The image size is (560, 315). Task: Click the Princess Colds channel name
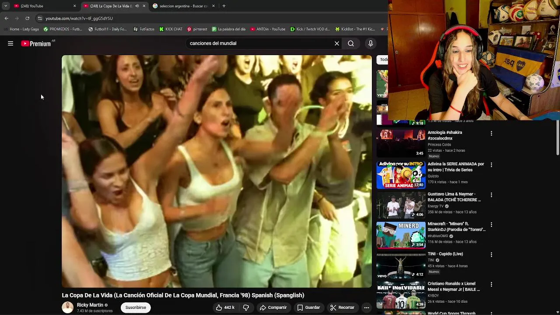[439, 144]
